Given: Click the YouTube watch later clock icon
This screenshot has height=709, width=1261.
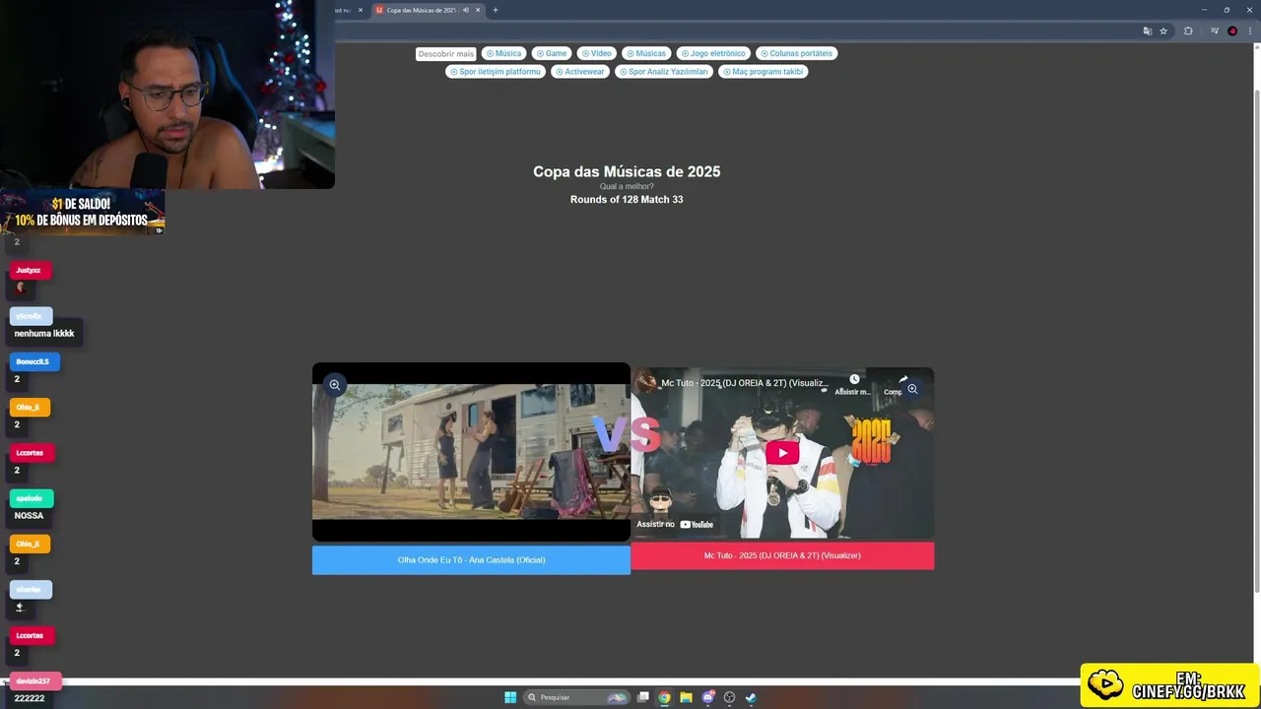Looking at the screenshot, I should coord(854,379).
